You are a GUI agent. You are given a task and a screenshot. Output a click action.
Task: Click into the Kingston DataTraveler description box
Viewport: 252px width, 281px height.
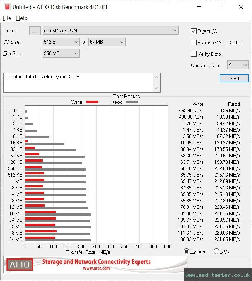pyautogui.click(x=78, y=83)
